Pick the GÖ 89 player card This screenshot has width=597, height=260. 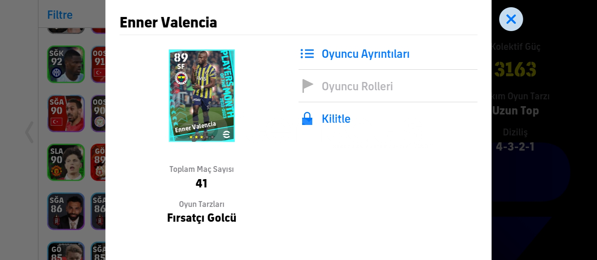click(x=98, y=162)
